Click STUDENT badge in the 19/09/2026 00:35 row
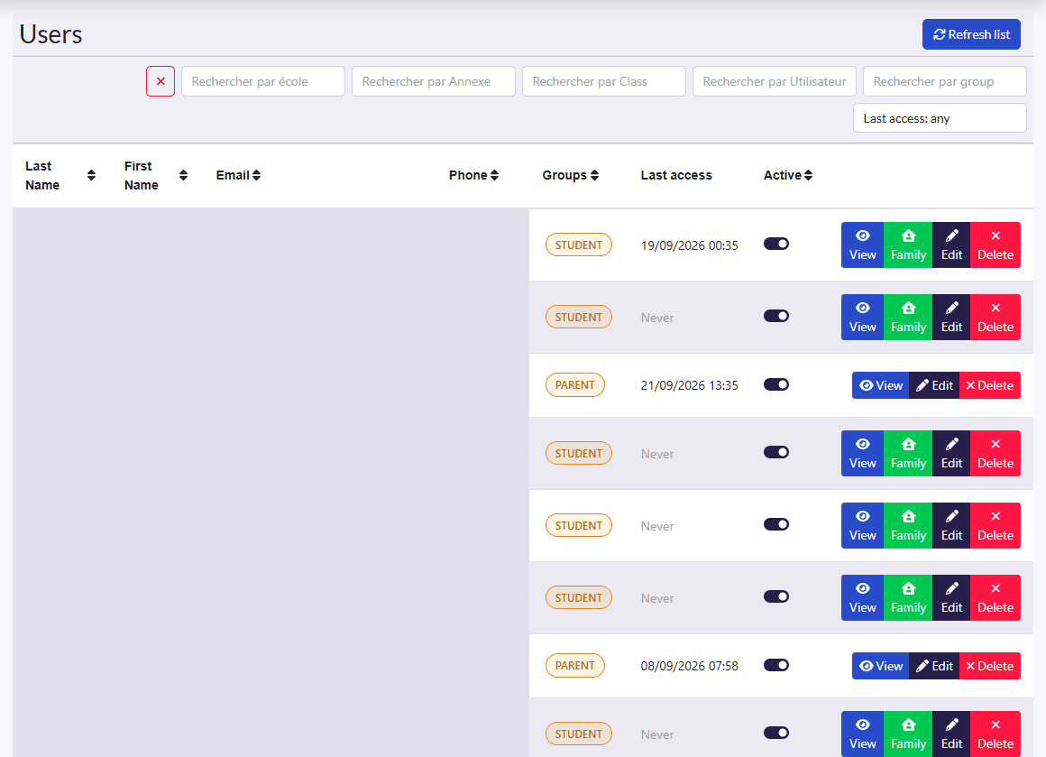This screenshot has height=757, width=1046. point(578,245)
